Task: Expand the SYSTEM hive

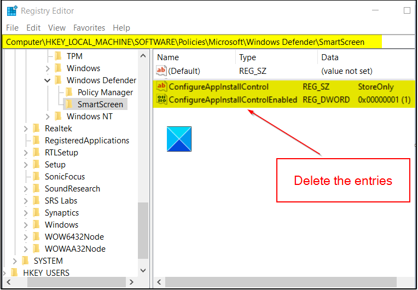Action: (15, 261)
